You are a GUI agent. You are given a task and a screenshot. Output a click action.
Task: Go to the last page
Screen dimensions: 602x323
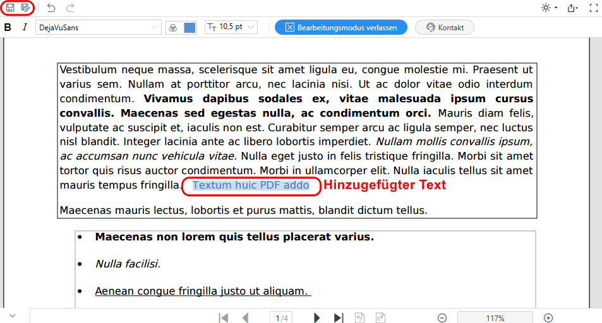338,317
